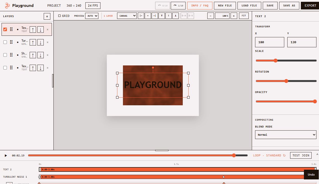Image resolution: width=319 pixels, height=184 pixels.
Task: Collapse the timeline with the caret icon
Action: click(x=317, y=155)
